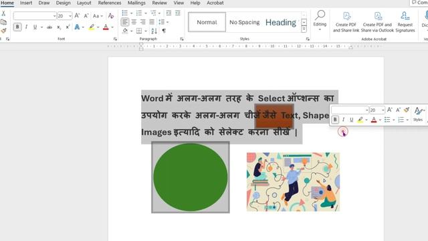
Task: Toggle Subscript formatting
Action: pos(58,27)
